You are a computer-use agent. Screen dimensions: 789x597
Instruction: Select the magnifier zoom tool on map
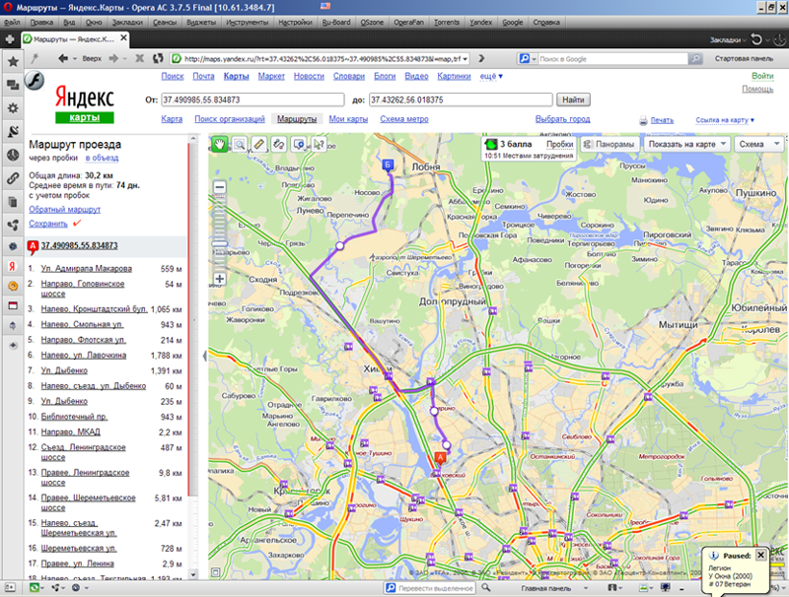pos(240,145)
